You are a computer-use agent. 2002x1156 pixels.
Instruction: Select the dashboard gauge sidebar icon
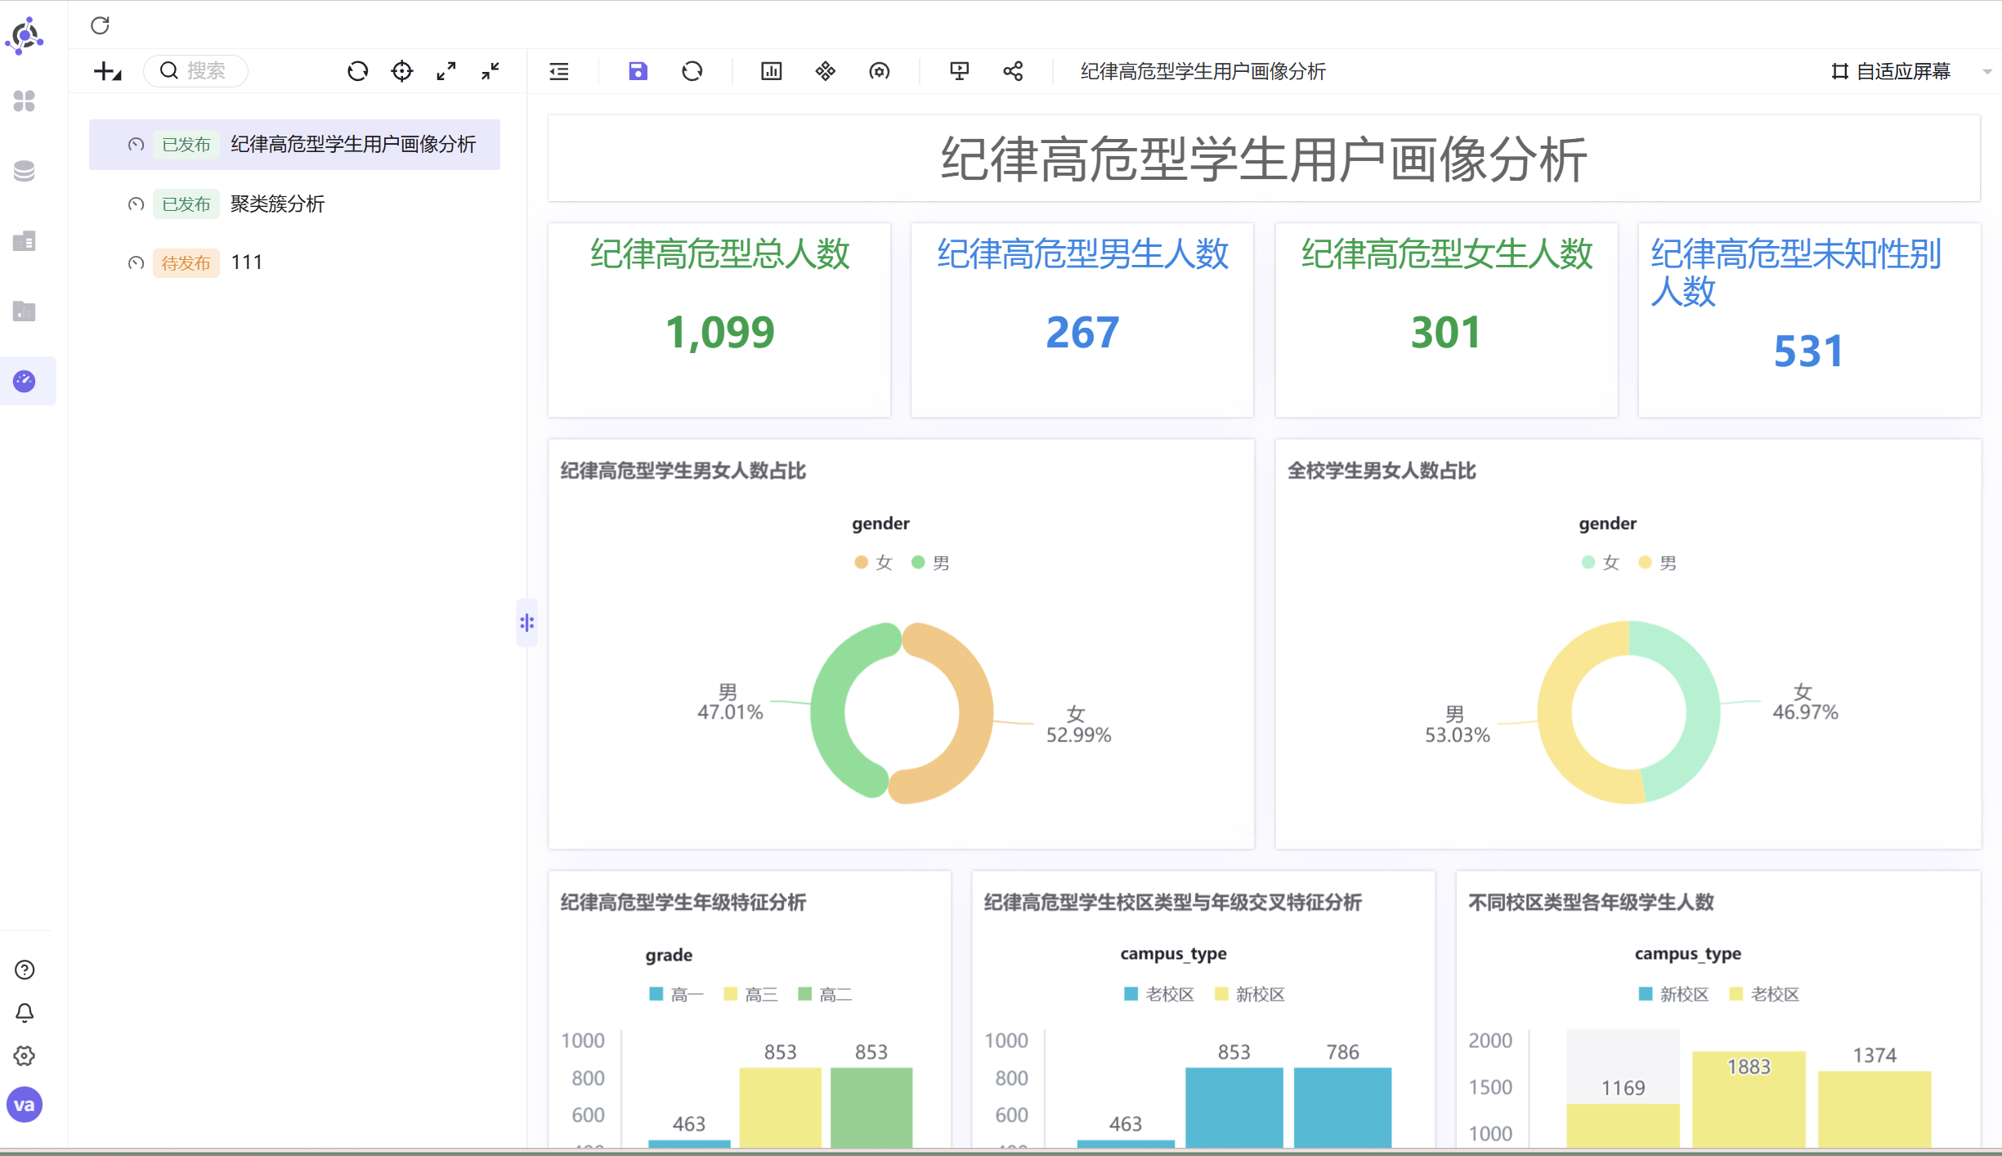(25, 381)
